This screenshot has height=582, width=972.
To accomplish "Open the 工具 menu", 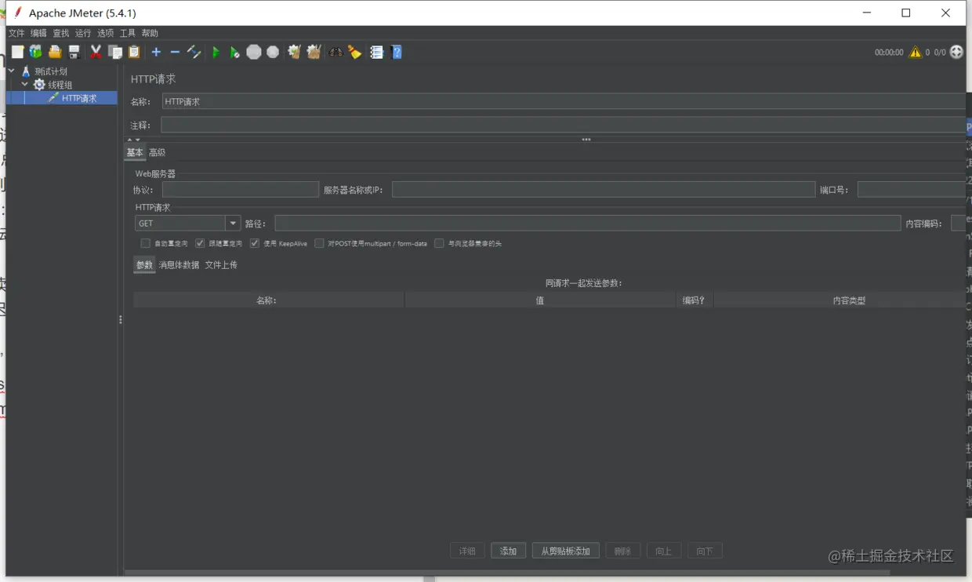I will [x=128, y=33].
